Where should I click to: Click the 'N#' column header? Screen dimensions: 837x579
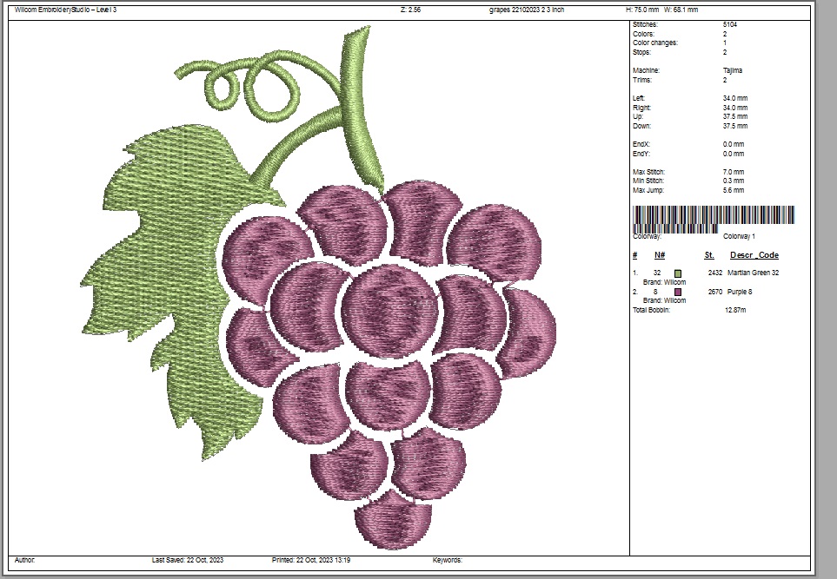tap(660, 255)
